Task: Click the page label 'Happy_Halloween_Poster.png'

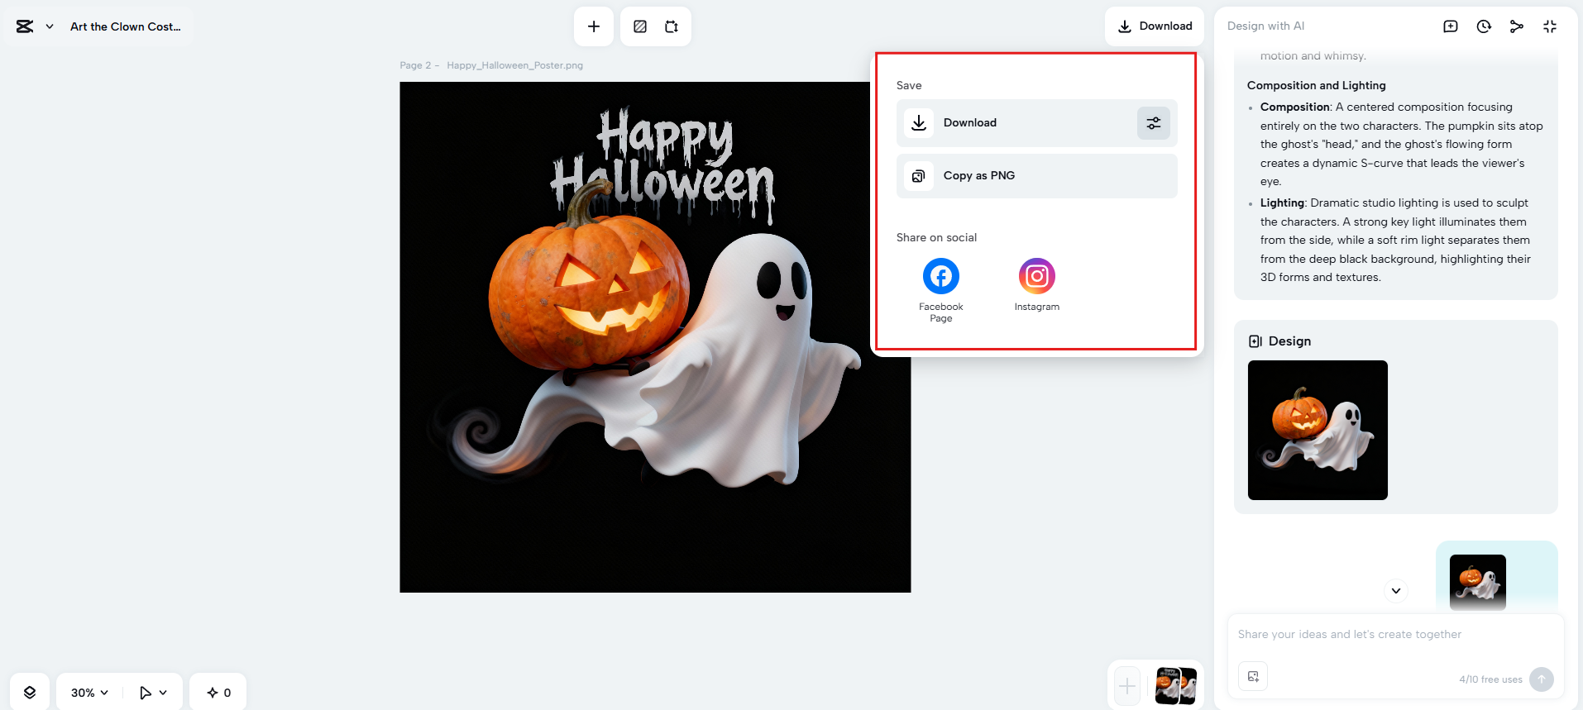Action: pyautogui.click(x=514, y=65)
